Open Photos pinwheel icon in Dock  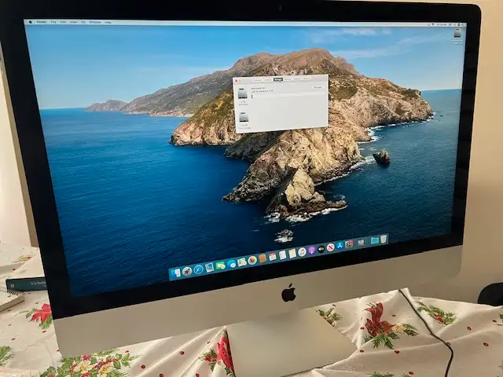[252, 260]
